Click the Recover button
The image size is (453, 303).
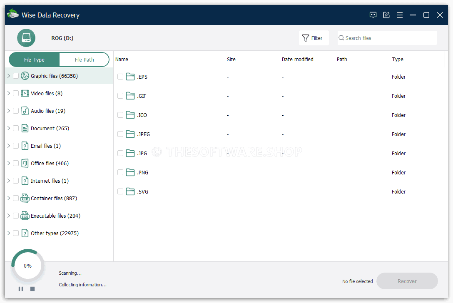[x=407, y=281]
